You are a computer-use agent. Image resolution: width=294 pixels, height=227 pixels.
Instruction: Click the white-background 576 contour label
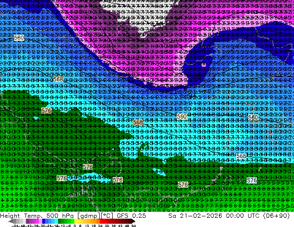pyautogui.click(x=252, y=181)
